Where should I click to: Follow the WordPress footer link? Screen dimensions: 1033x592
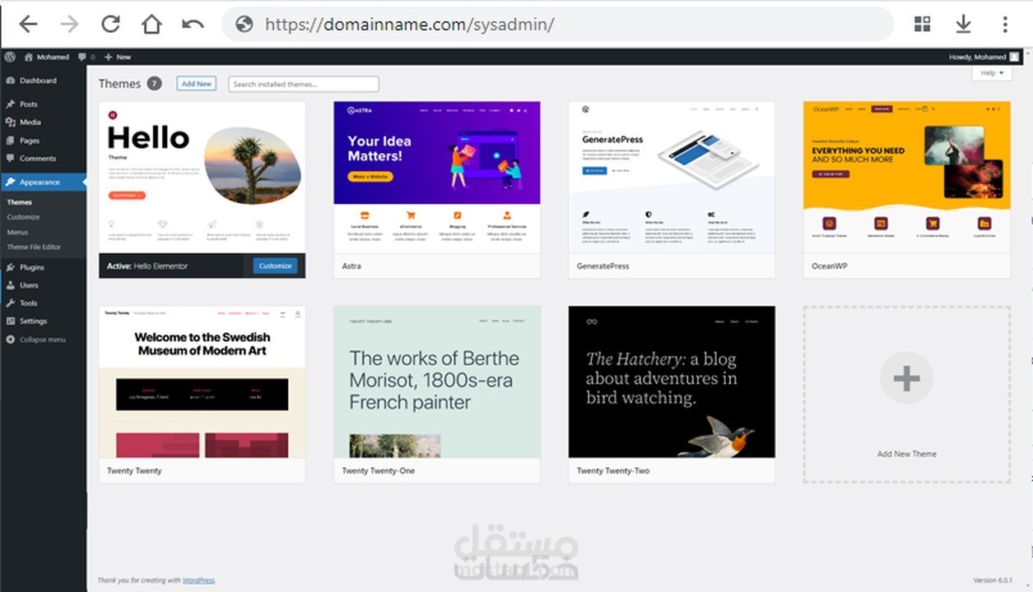pos(198,580)
